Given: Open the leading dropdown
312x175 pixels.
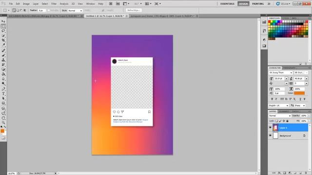Looking at the screenshot, I should tap(307, 79).
